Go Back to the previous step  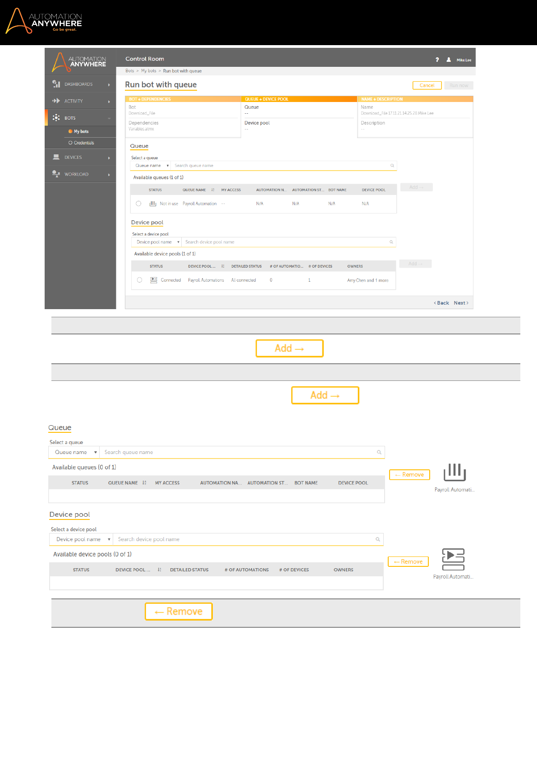pyautogui.click(x=441, y=303)
